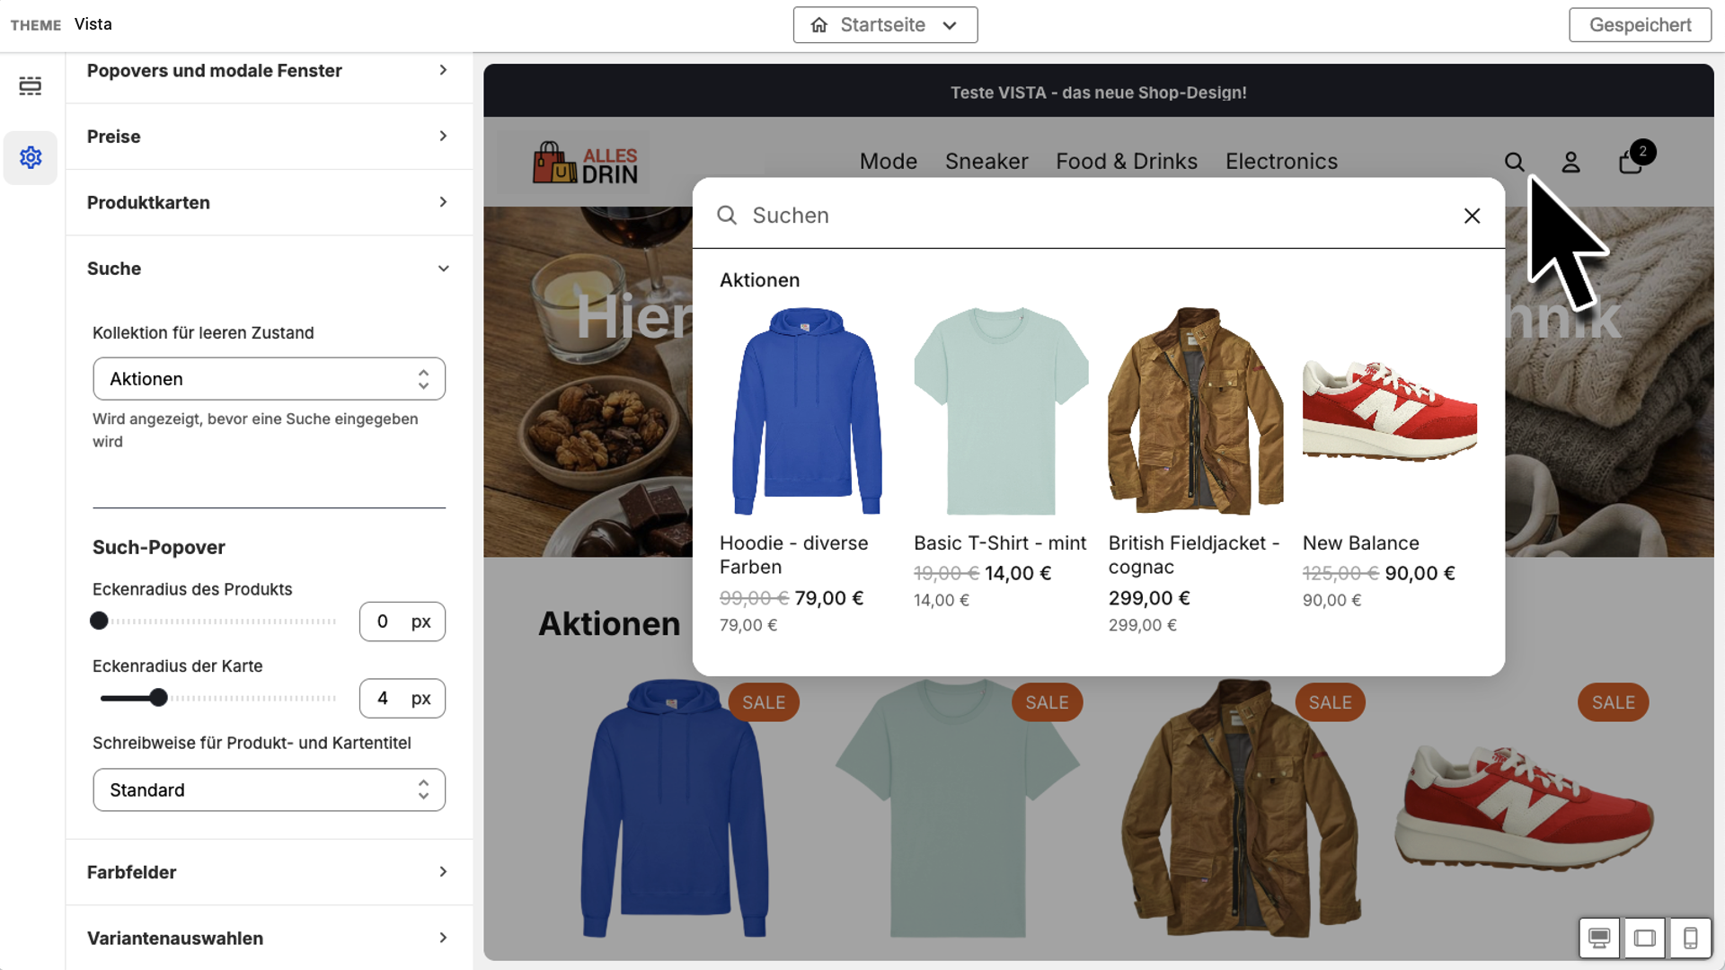
Task: Adjust the Eckenradius der Karte slider
Action: pos(158,699)
